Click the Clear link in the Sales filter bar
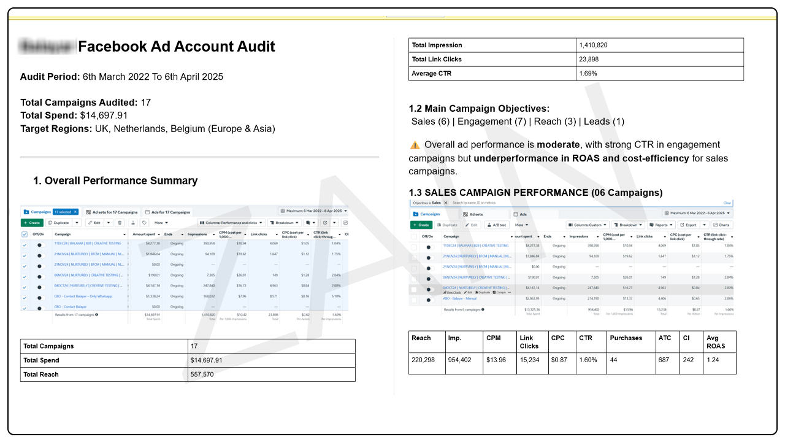This screenshot has width=785, height=442. click(x=727, y=203)
